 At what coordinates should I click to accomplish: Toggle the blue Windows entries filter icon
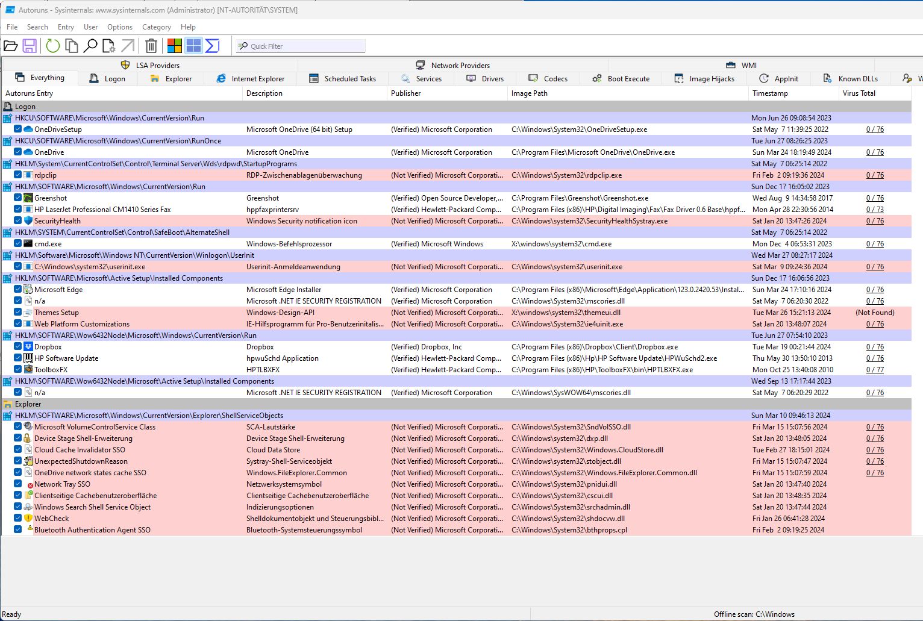(193, 46)
